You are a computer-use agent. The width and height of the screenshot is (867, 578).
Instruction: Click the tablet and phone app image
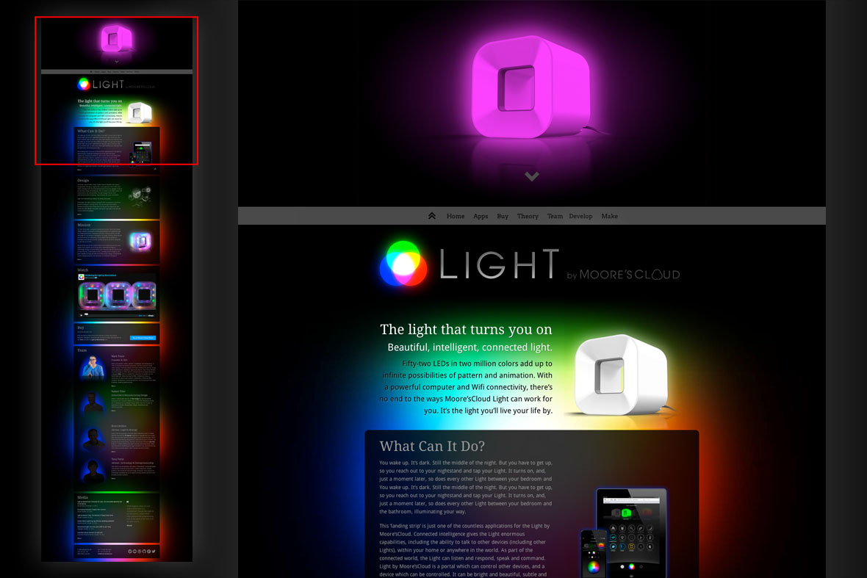(x=624, y=532)
